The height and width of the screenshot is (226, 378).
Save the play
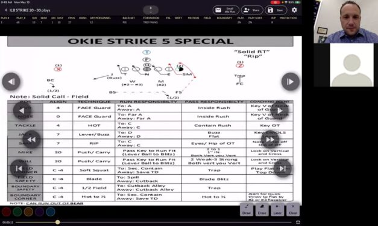[276, 10]
